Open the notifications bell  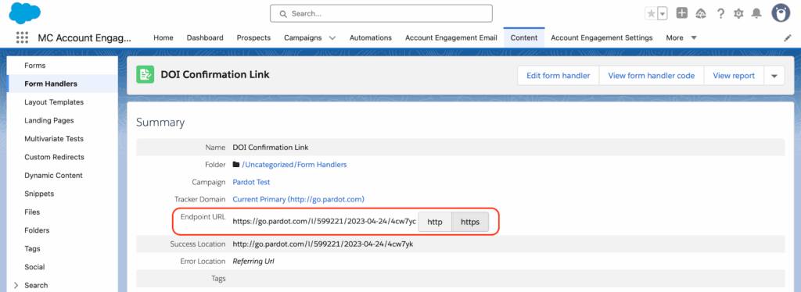tap(756, 14)
